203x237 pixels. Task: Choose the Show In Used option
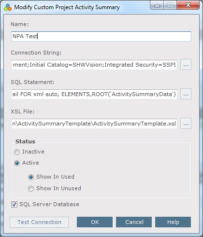point(31,177)
